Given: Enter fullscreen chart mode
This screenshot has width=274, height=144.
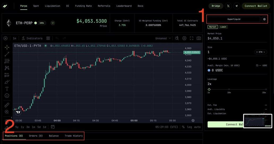Looking at the screenshot, I should tap(191, 38).
